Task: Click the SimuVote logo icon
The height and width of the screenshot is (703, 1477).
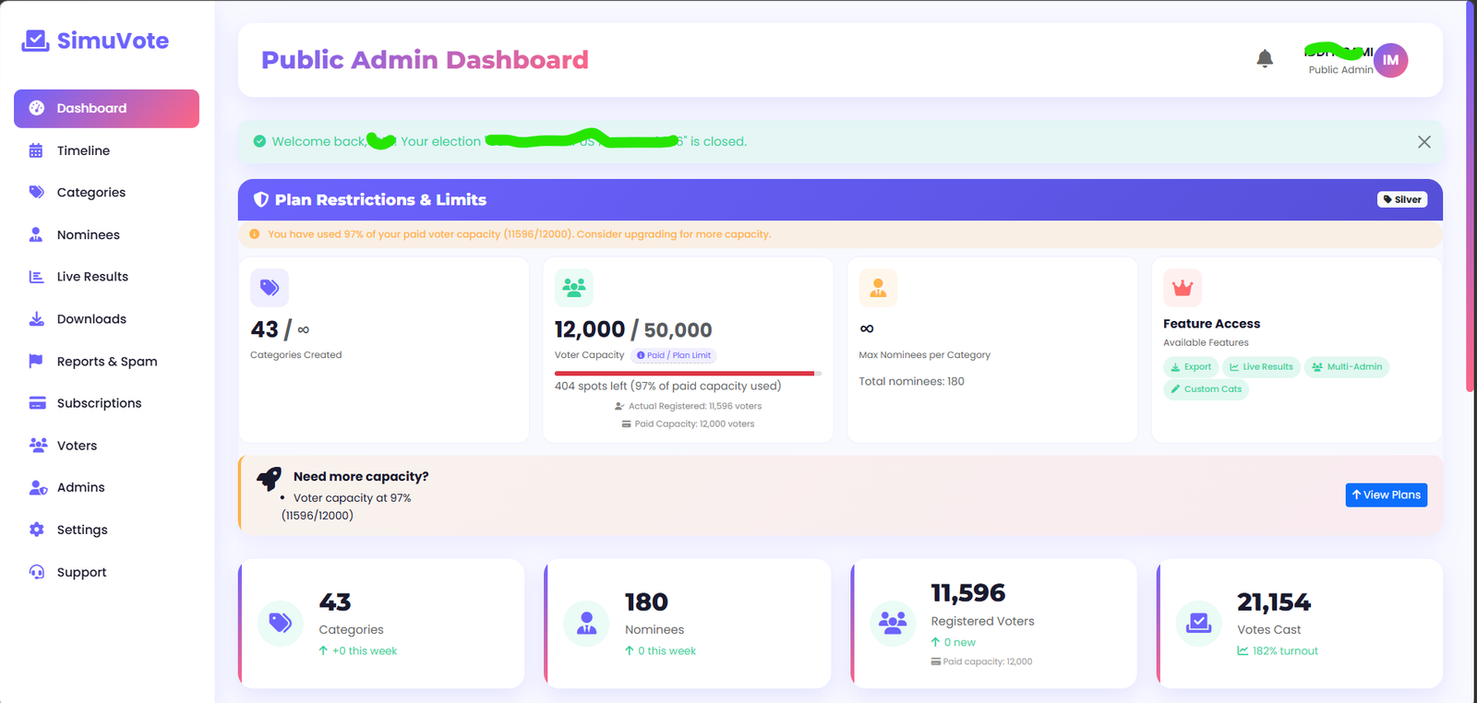Action: coord(36,41)
